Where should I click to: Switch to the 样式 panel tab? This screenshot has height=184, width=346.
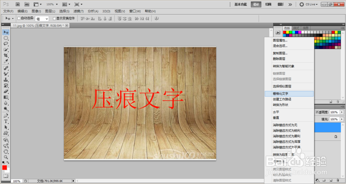tap(297, 28)
